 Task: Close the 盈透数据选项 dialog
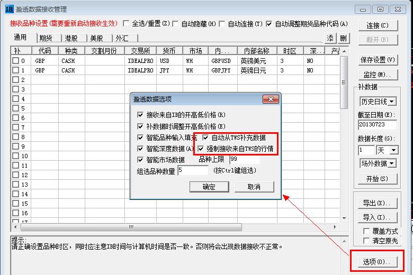271,99
